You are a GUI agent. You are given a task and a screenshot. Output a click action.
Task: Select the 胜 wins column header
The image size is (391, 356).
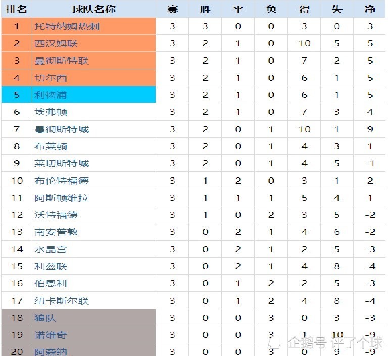click(x=205, y=9)
